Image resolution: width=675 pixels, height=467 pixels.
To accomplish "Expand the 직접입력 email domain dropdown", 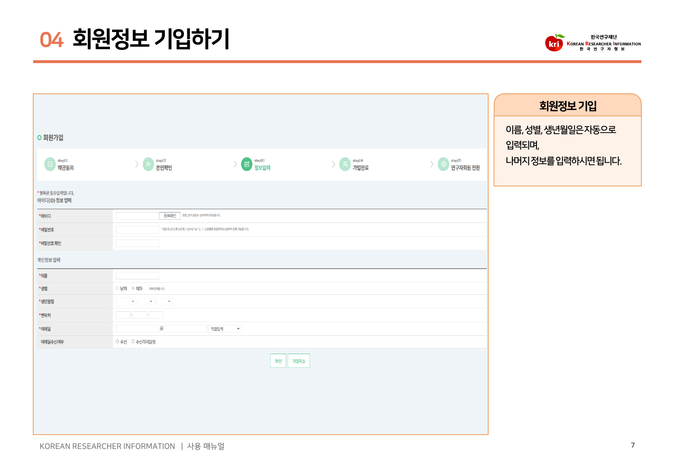I will point(225,329).
